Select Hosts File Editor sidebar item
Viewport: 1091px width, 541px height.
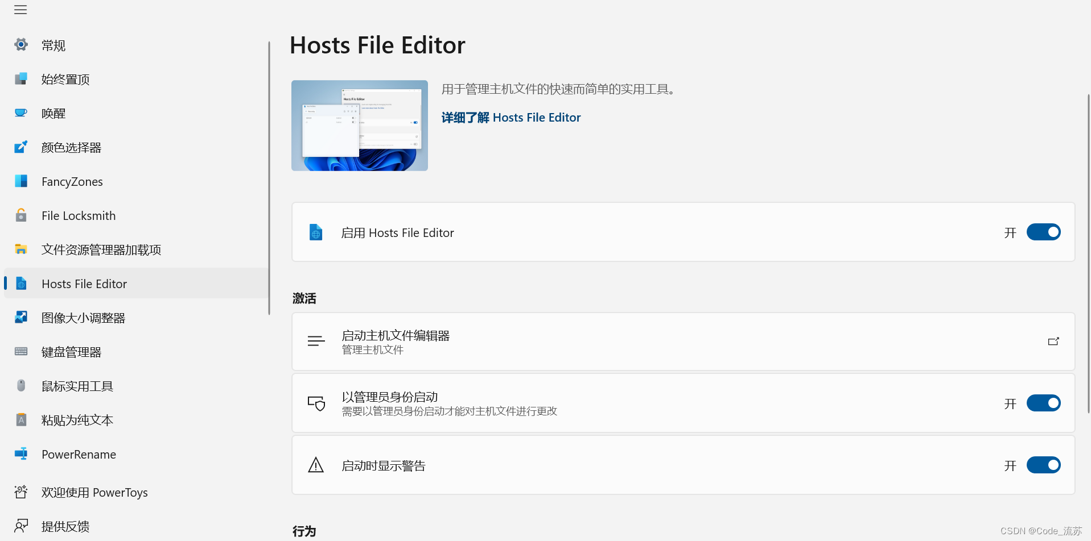click(136, 284)
